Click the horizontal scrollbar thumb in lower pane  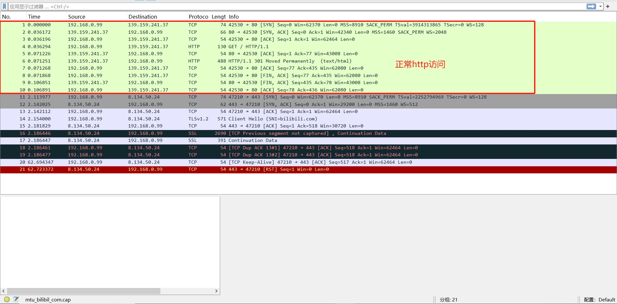[x=84, y=291]
